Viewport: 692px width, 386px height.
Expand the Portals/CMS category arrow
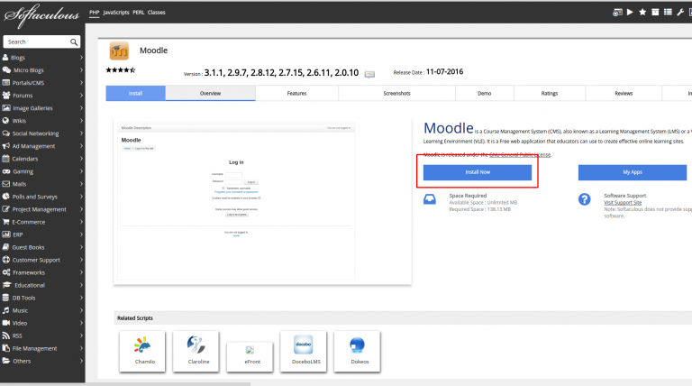[81, 83]
